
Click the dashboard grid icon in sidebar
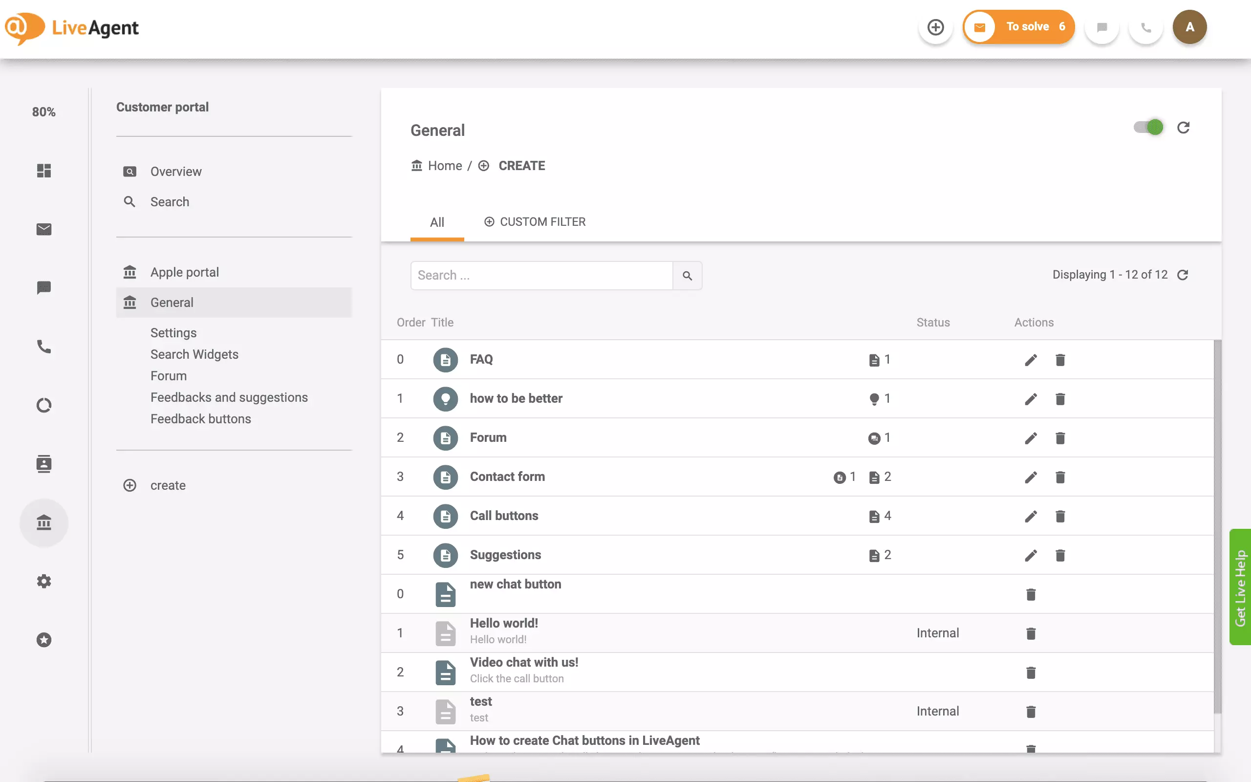[x=44, y=171]
